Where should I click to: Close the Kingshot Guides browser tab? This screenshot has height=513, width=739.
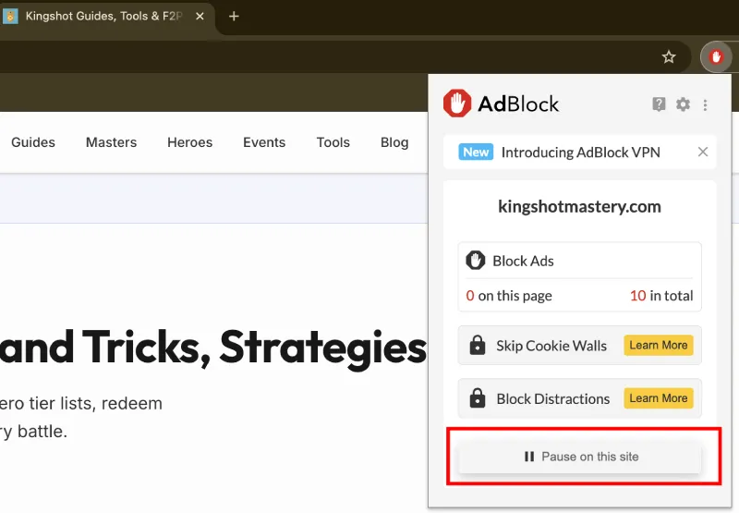point(200,16)
